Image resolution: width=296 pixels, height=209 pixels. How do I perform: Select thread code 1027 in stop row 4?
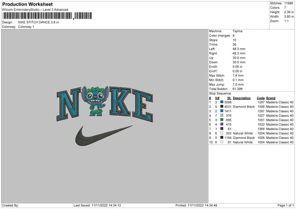[261, 116]
